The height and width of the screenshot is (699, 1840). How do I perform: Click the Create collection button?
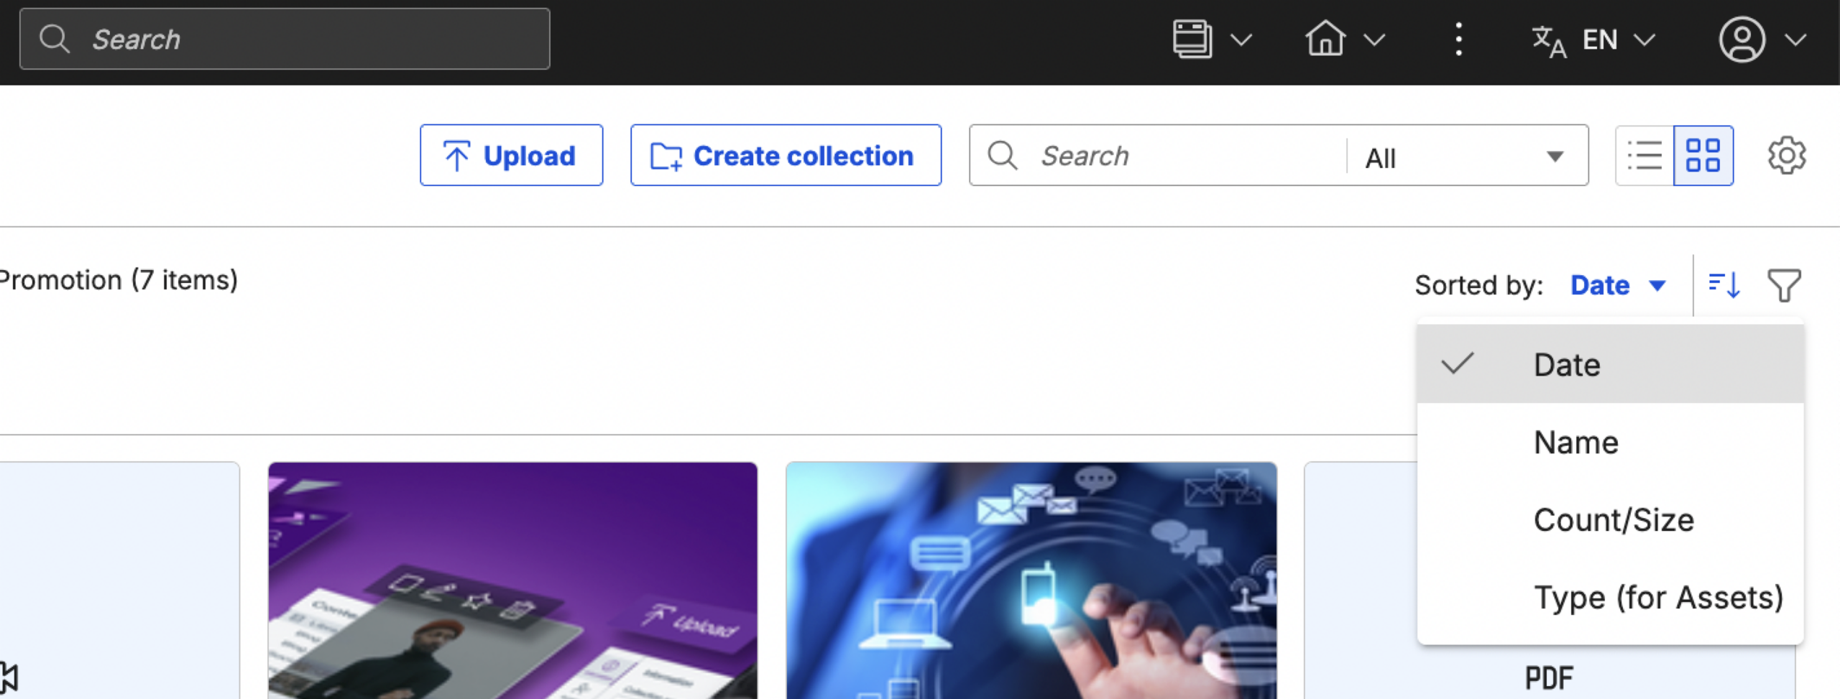point(786,154)
